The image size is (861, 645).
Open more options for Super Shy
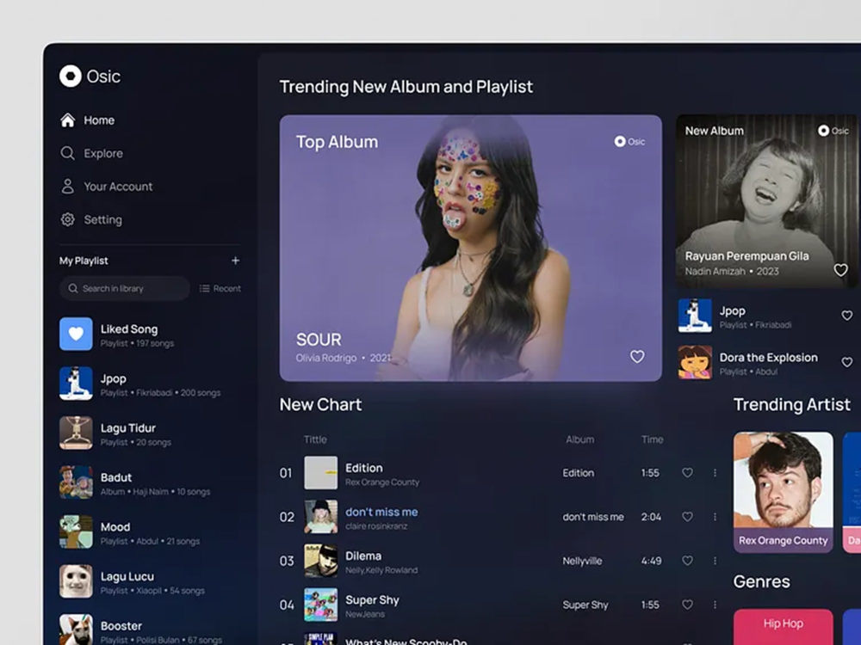[715, 605]
